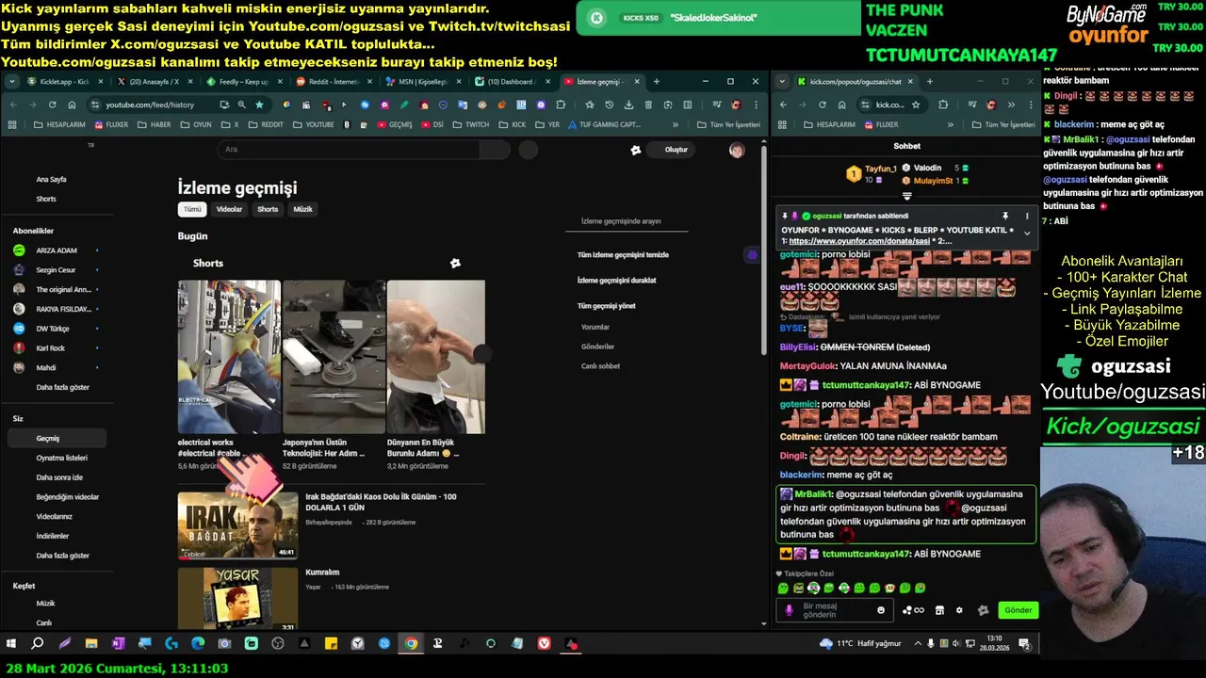This screenshot has height=678, width=1206.
Task: Open Tüm geçmişi yönet link
Action: (606, 306)
